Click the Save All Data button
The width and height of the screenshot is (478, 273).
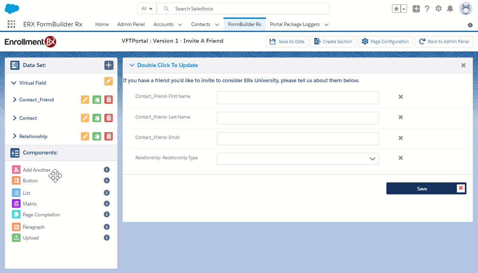click(287, 42)
